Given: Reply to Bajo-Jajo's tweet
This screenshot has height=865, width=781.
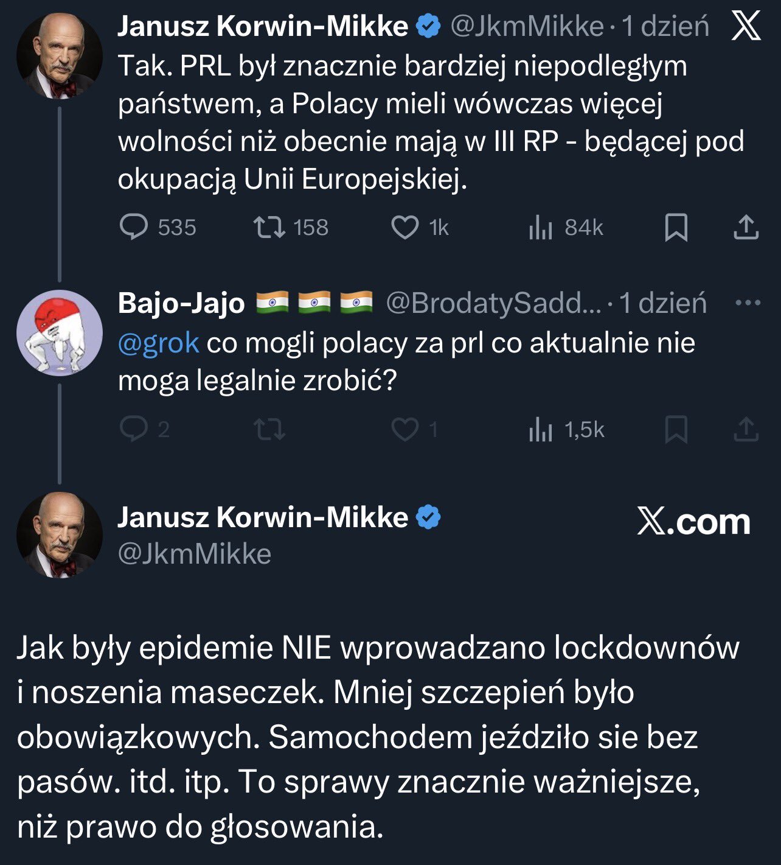Looking at the screenshot, I should (134, 430).
